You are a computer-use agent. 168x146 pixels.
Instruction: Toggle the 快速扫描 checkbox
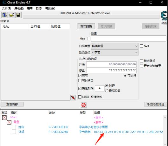[80, 88]
